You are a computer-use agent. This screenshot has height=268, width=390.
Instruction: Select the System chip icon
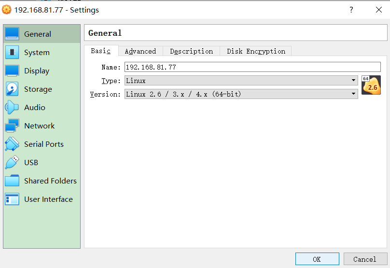click(x=12, y=52)
